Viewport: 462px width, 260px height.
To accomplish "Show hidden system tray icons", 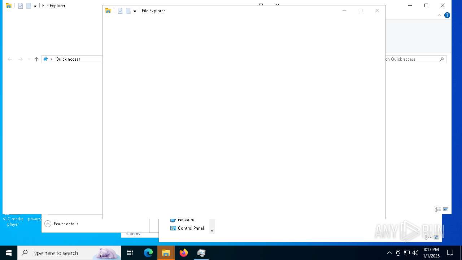I will coord(389,253).
